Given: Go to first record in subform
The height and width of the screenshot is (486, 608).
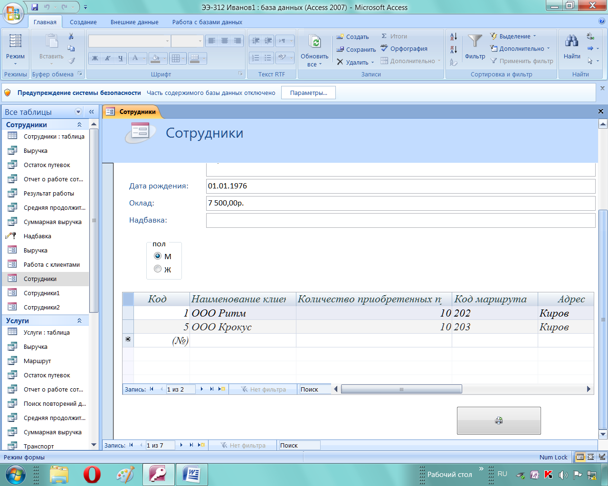Looking at the screenshot, I should point(152,389).
